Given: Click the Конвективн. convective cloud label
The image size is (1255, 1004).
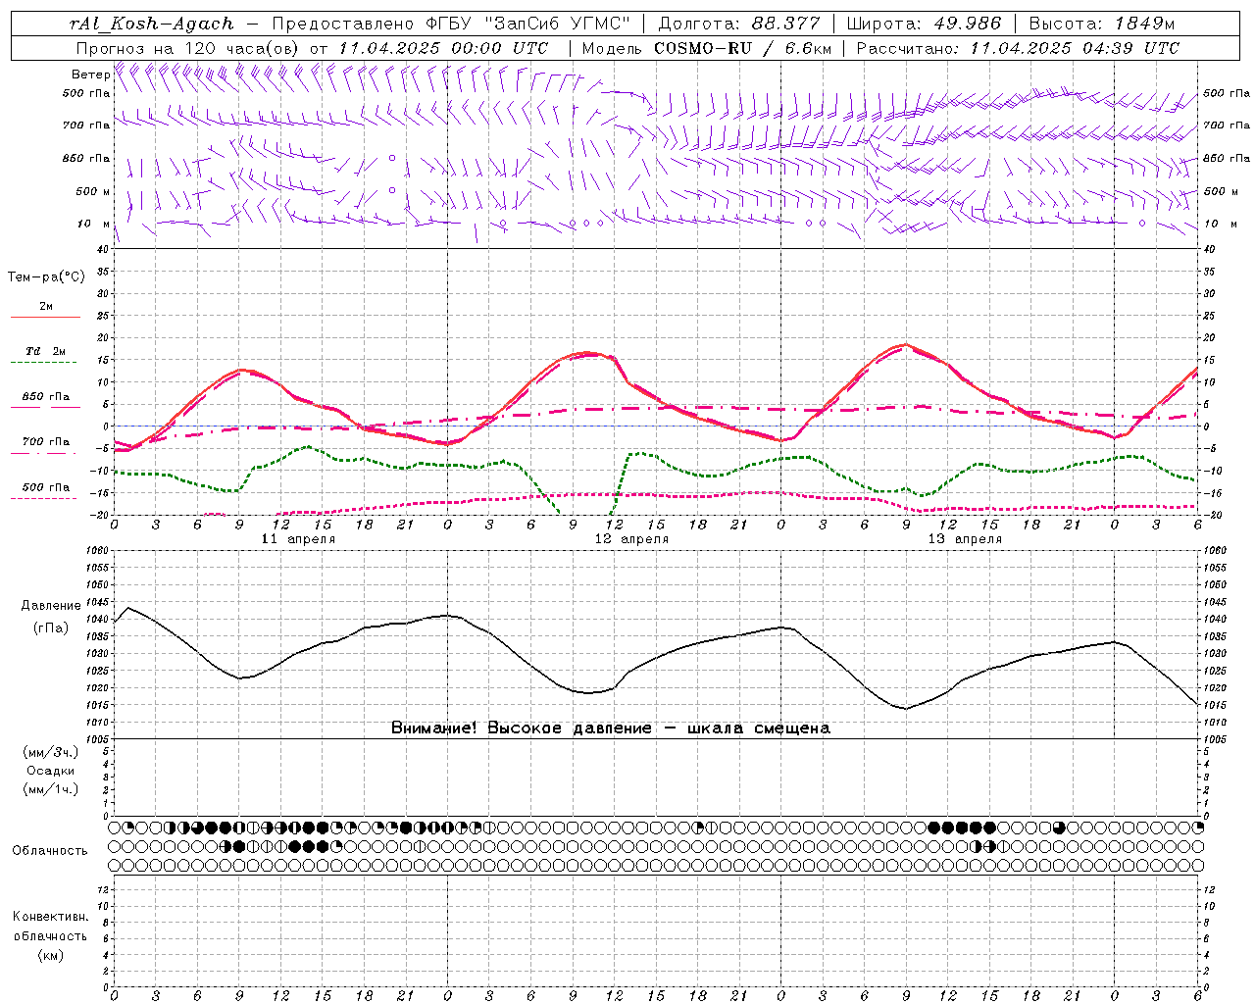Looking at the screenshot, I should [x=50, y=917].
